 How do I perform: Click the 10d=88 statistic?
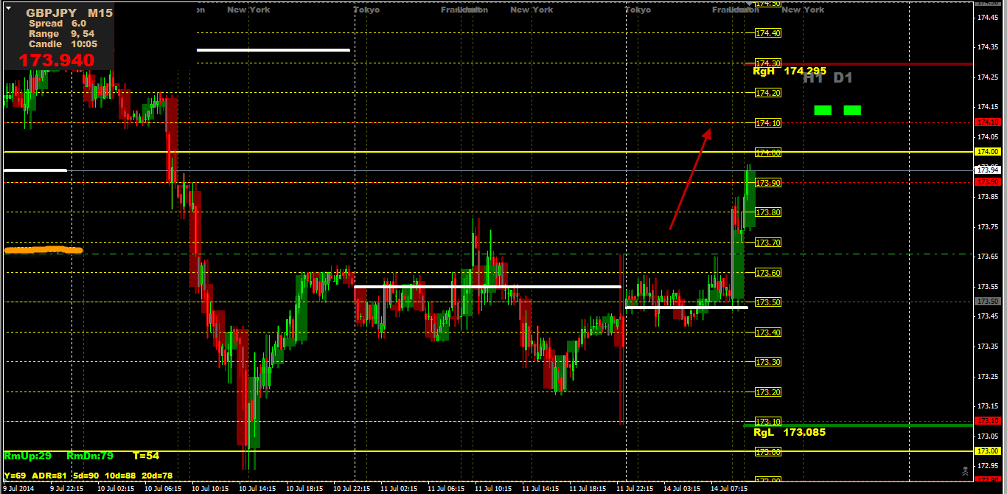pyautogui.click(x=121, y=476)
